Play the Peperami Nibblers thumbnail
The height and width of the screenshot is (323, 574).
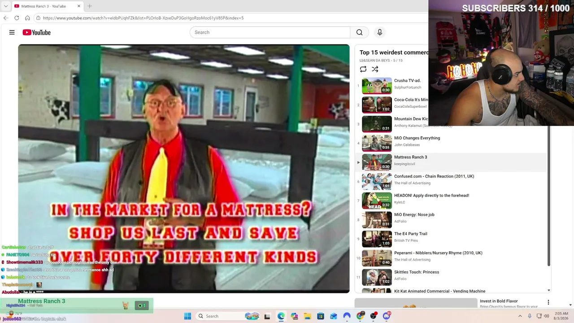coord(377,258)
